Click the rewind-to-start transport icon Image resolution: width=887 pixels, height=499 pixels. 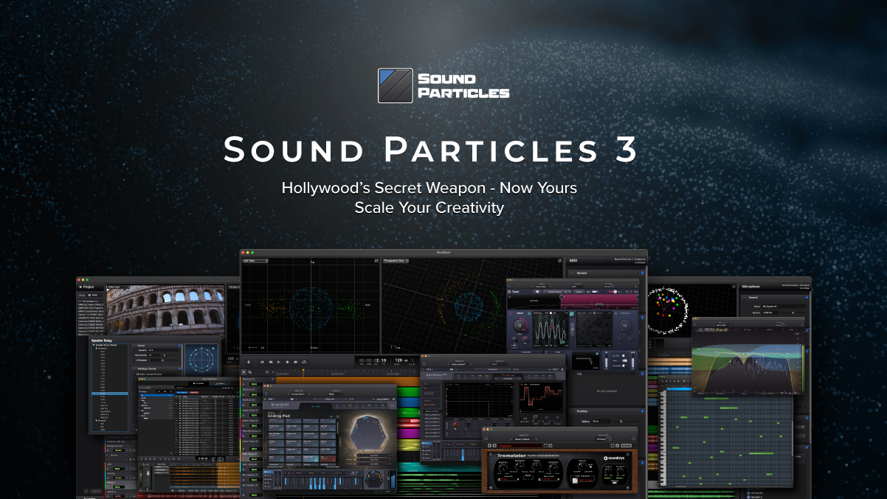point(262,361)
